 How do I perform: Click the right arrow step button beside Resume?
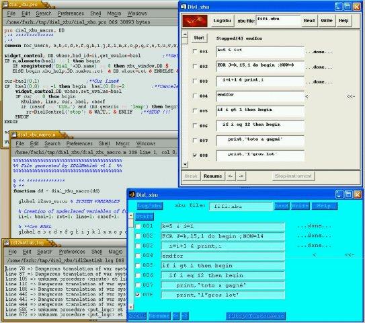coord(241,176)
